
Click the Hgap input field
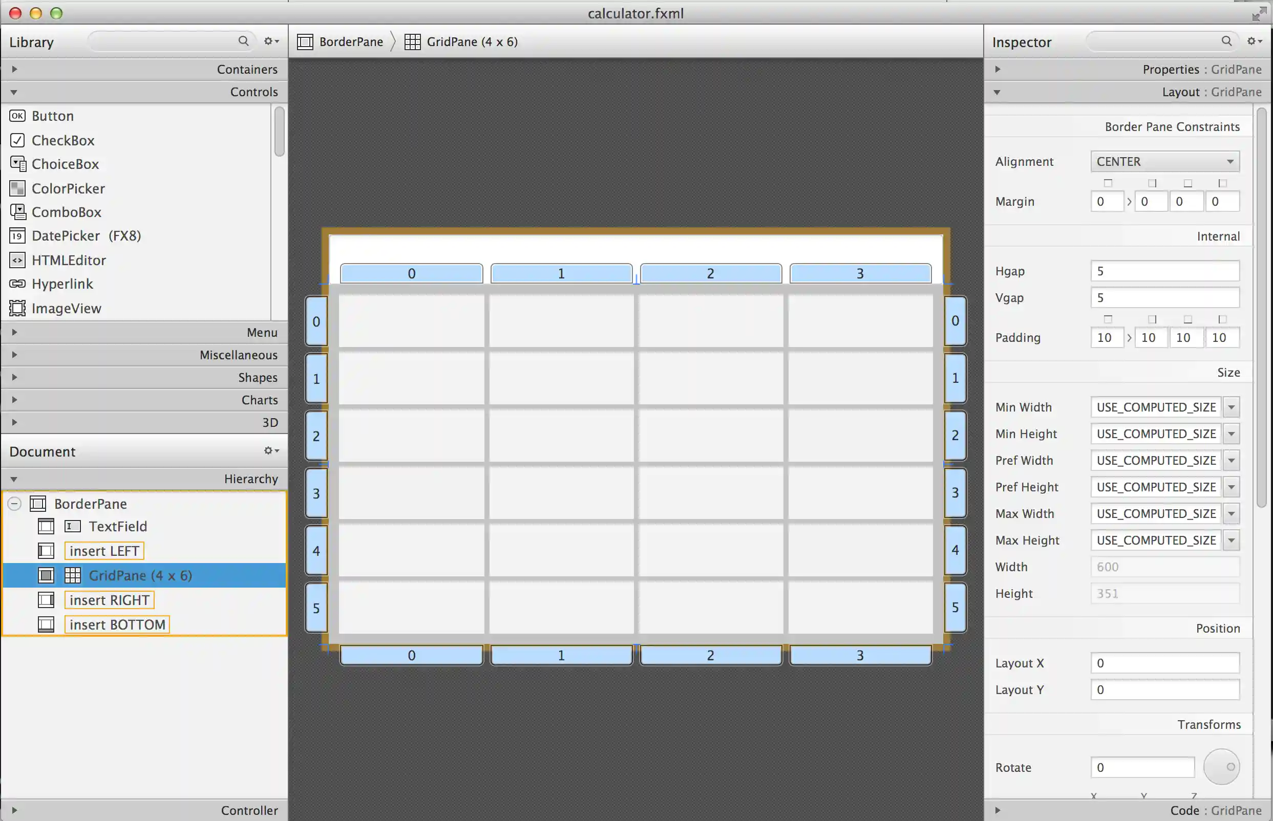tap(1164, 271)
